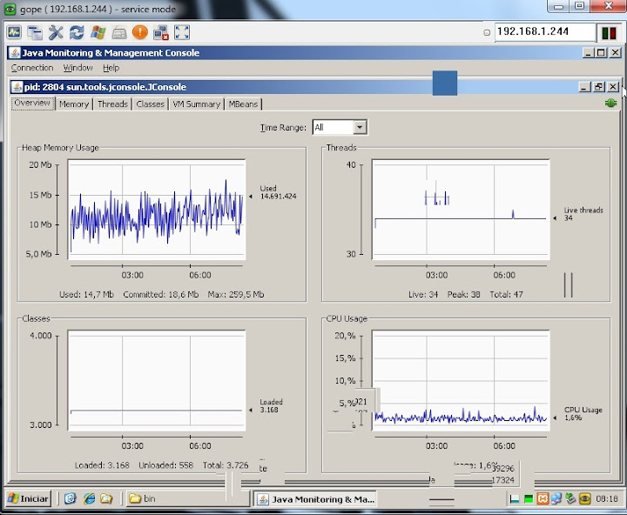Click the blue refresh arrows icon
Viewport: 627px width, 515px height.
(77, 32)
